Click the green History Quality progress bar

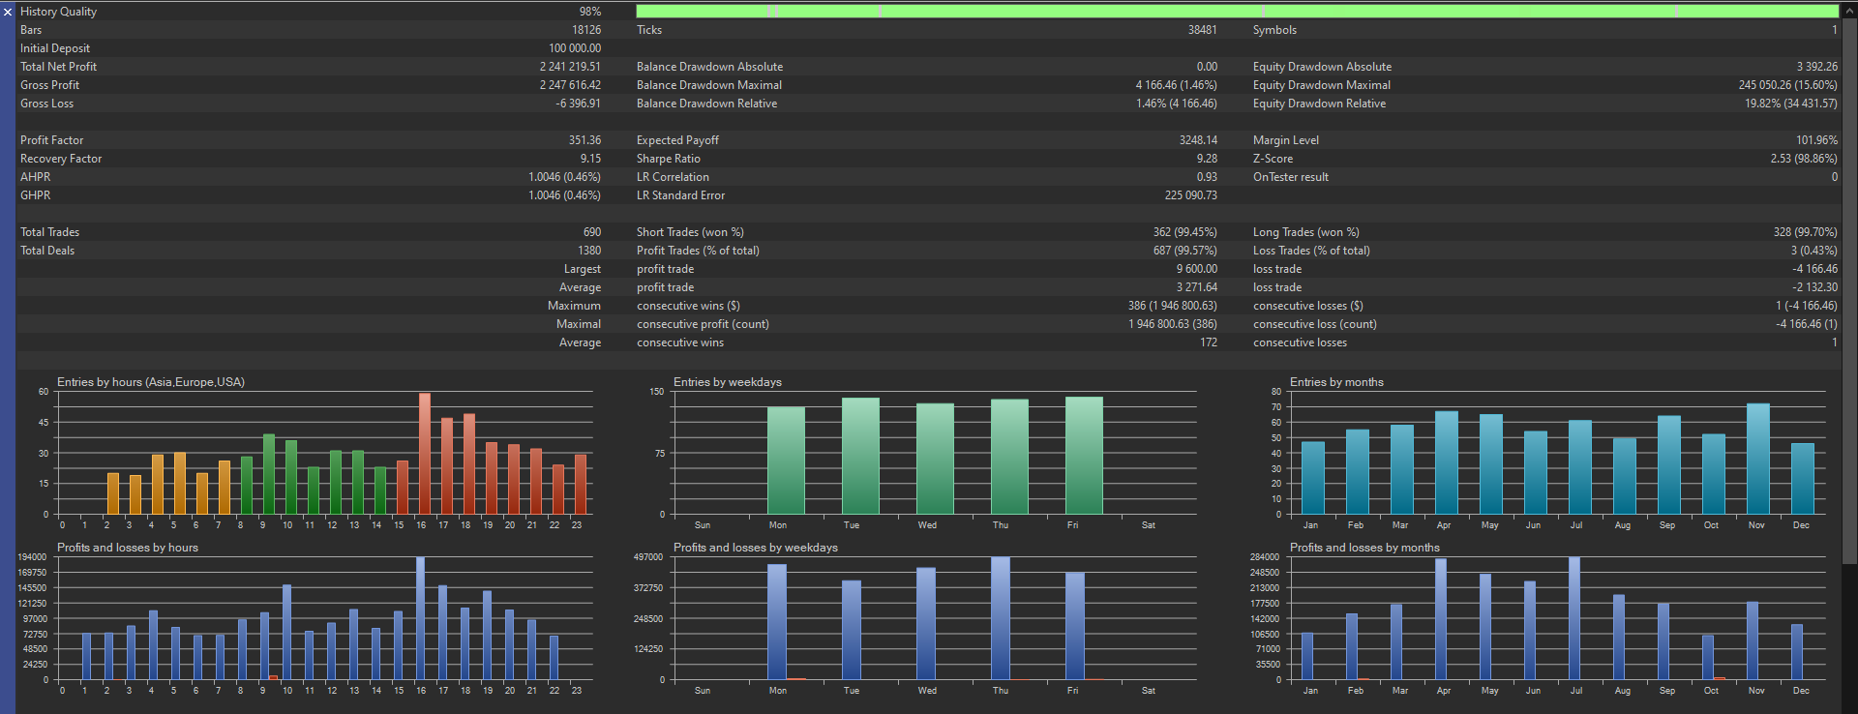coord(1237,12)
